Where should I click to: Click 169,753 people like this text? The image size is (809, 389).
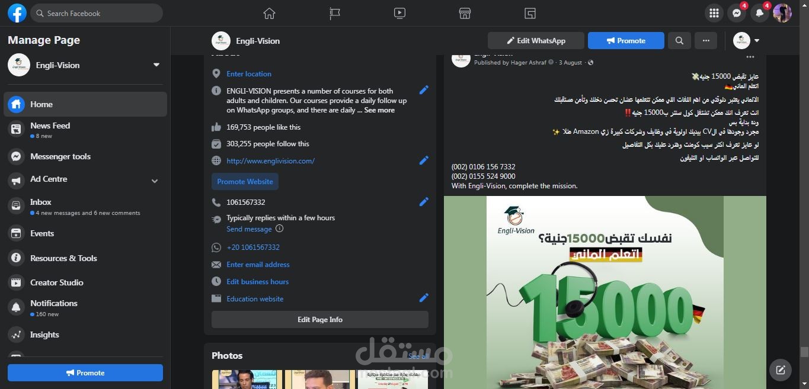coord(263,127)
